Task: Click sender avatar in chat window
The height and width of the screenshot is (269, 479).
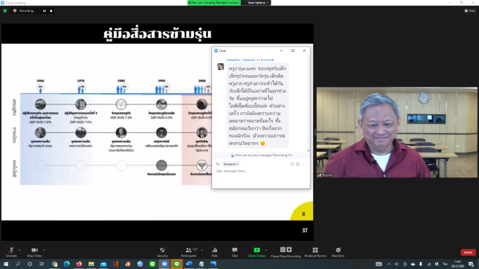Action: point(221,67)
